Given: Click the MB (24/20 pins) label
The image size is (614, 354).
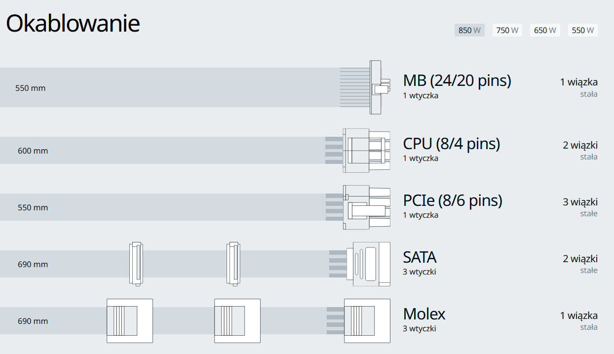Looking at the screenshot, I should [457, 80].
